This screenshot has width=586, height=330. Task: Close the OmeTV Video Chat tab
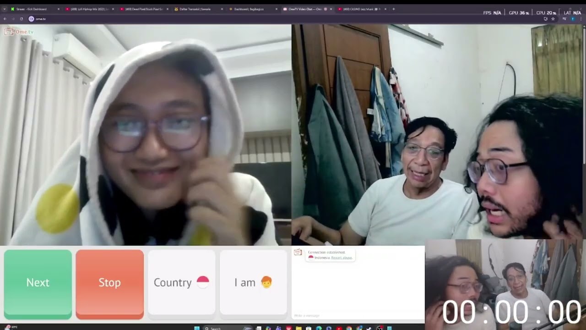pyautogui.click(x=331, y=9)
